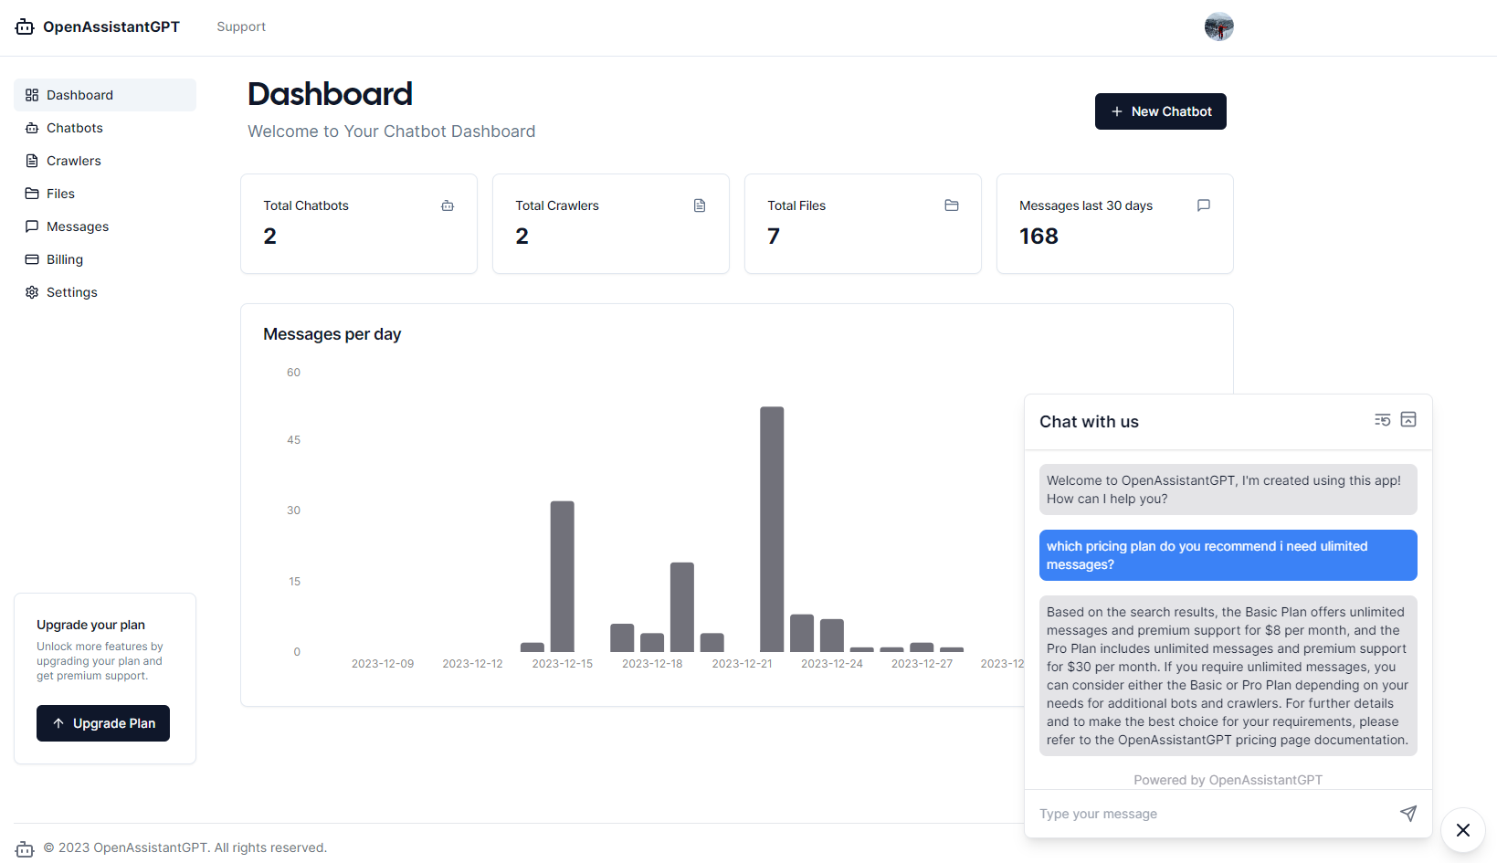Image resolution: width=1497 pixels, height=863 pixels.
Task: Click the Powered by OpenAssistantGPT link
Action: [1228, 780]
